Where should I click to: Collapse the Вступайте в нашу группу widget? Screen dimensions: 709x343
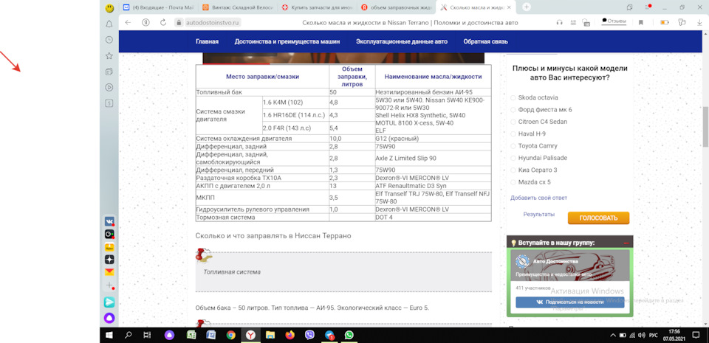coord(626,243)
